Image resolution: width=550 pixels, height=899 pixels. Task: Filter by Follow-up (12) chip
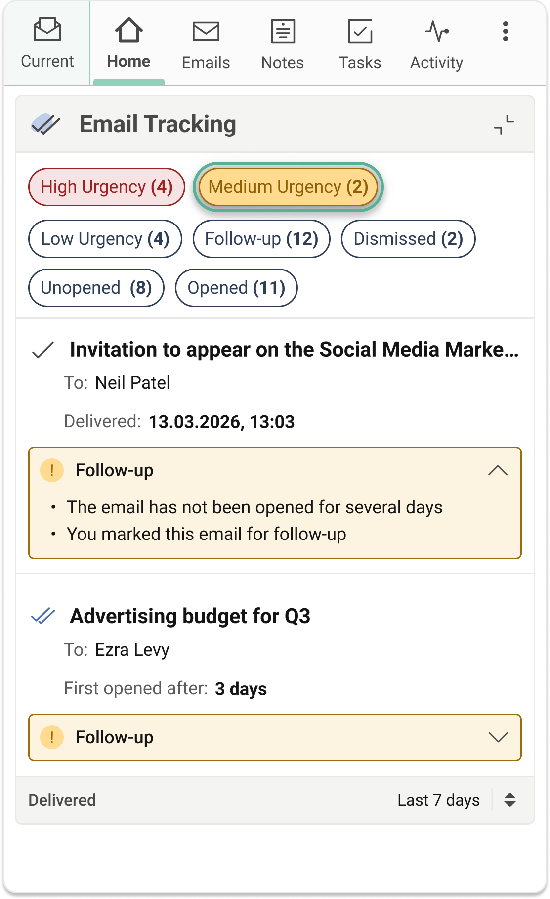pos(261,239)
